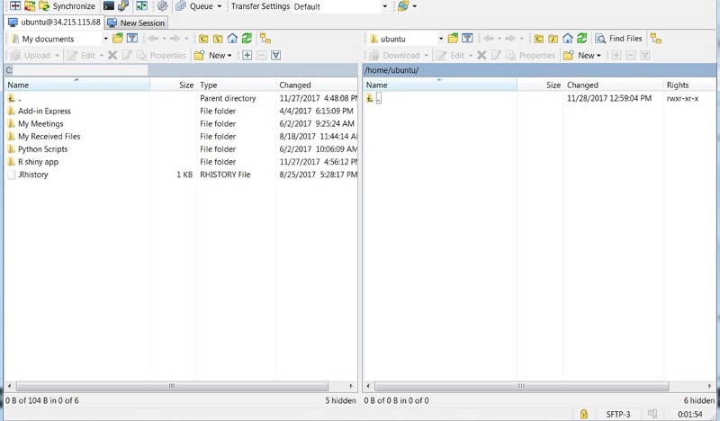Expand the My documents drive dropdown
The height and width of the screenshot is (421, 720).
105,39
